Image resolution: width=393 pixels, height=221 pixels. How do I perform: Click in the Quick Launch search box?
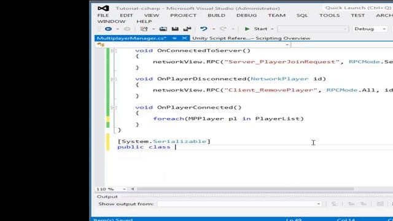[359, 8]
